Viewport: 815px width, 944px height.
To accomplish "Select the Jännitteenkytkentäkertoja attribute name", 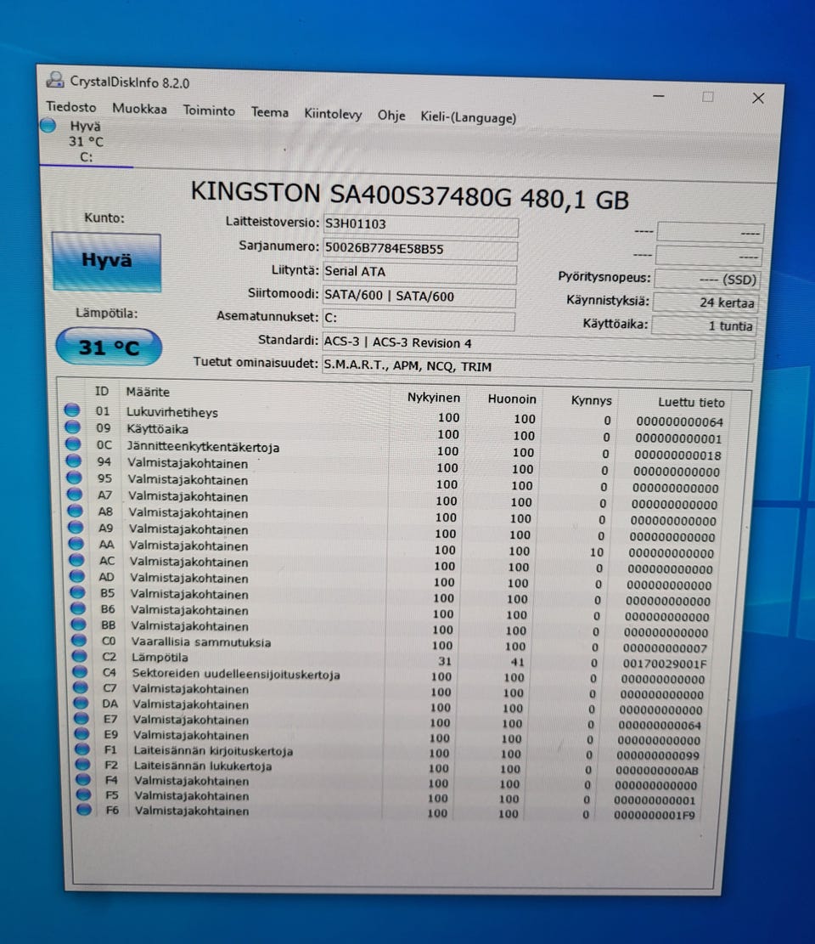I will [203, 447].
